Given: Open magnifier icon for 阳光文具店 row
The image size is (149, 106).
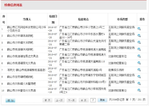Looking at the screenshot, I should [x=139, y=63].
